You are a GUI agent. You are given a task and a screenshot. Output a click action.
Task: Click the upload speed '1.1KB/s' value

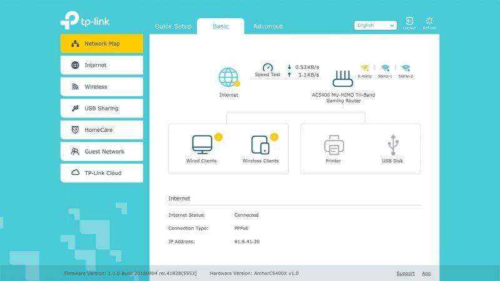(309, 75)
